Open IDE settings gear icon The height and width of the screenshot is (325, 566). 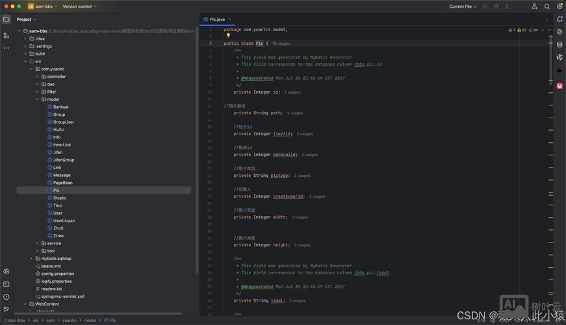560,6
